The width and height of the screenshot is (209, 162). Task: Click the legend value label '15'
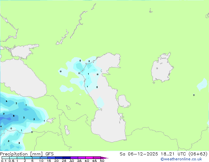click(49, 161)
